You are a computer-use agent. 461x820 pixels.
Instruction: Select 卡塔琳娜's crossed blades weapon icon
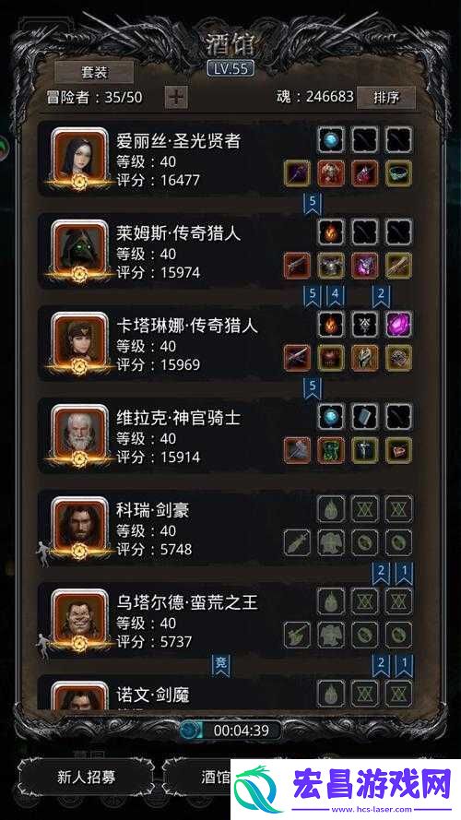(x=298, y=358)
